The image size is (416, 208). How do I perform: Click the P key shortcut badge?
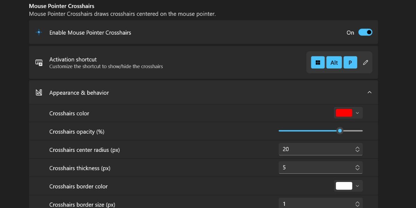click(x=350, y=62)
